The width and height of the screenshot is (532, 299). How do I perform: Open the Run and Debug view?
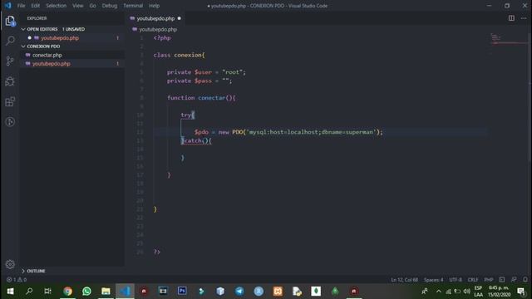(10, 81)
